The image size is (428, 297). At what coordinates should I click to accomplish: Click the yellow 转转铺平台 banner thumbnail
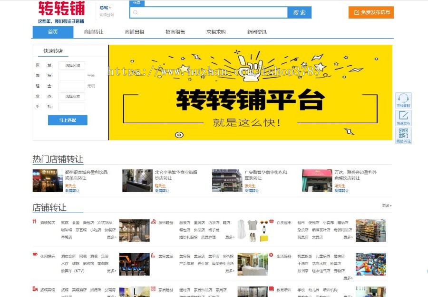click(x=252, y=91)
